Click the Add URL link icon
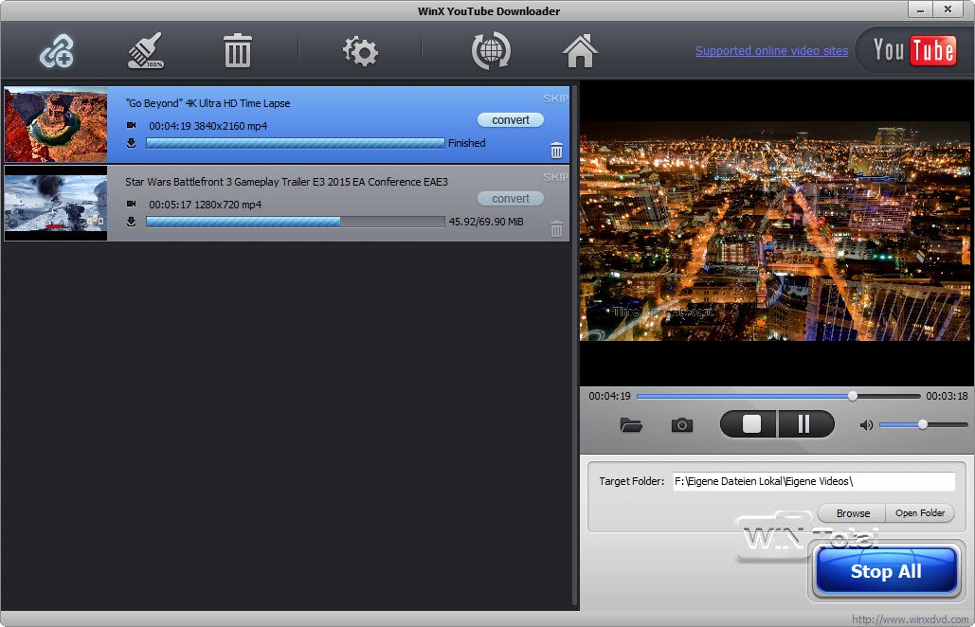975x627 pixels. click(x=57, y=50)
